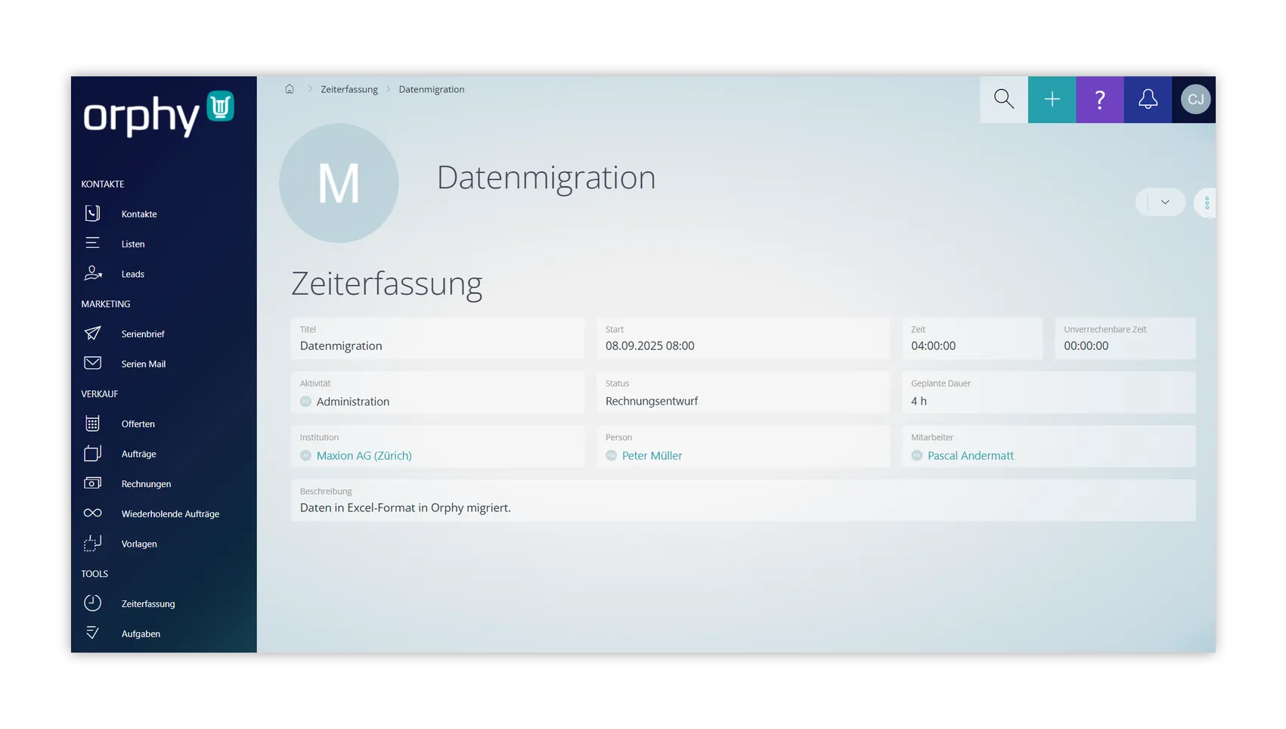Click the large M avatar circle
Image resolution: width=1286 pixels, height=729 pixels.
click(x=339, y=183)
